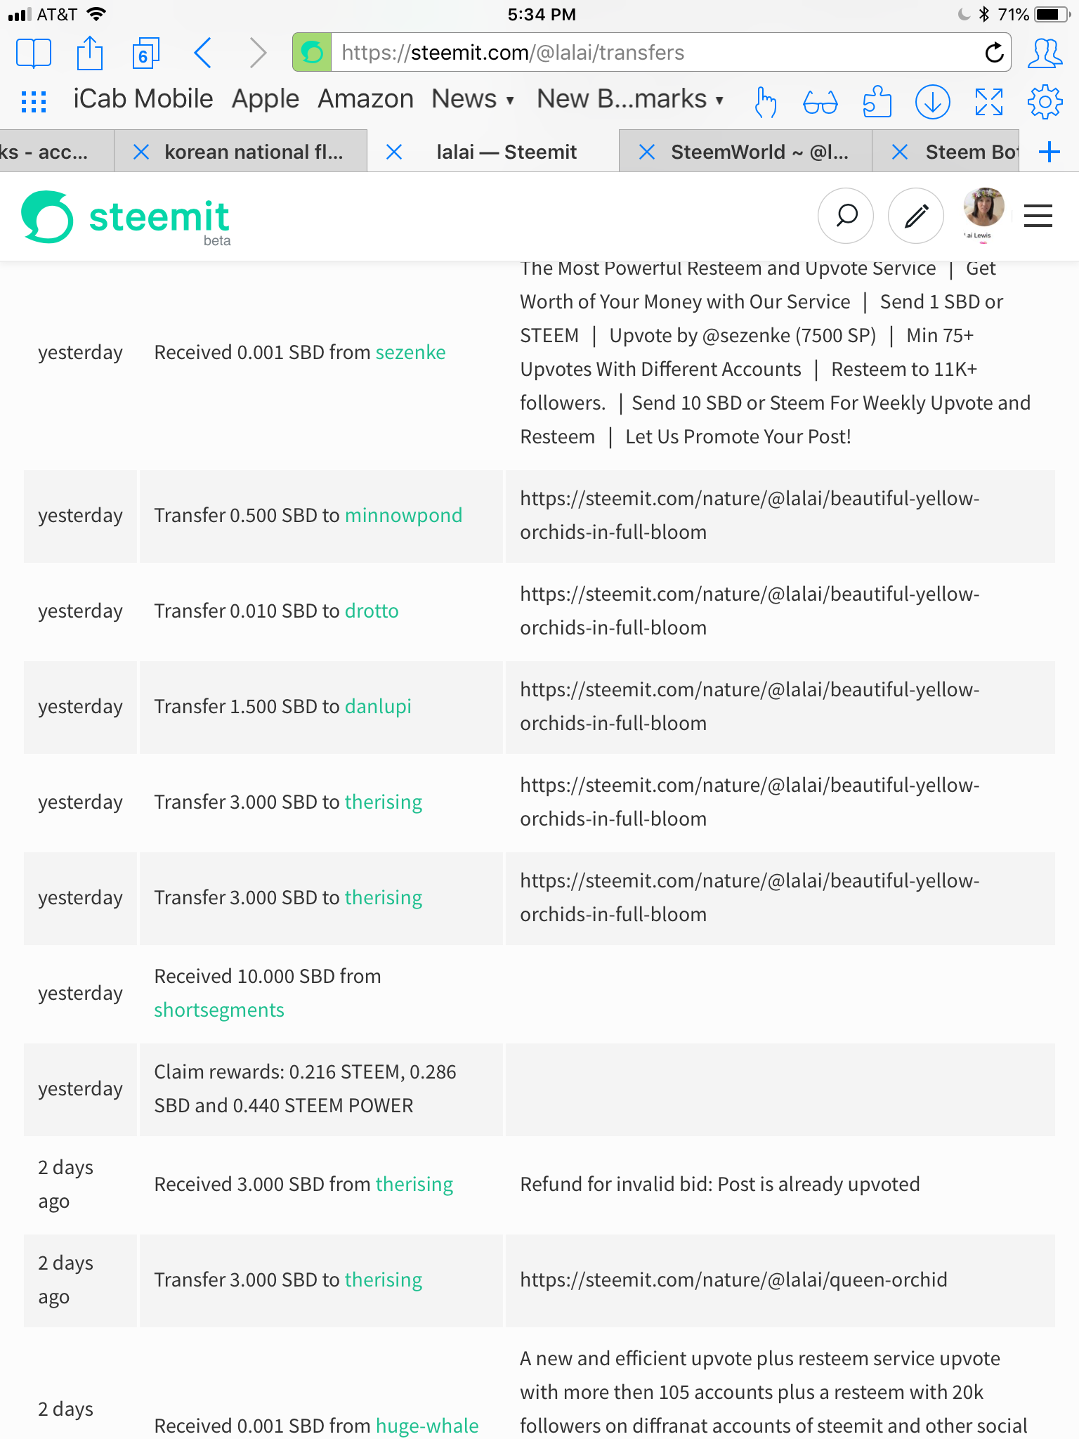The image size is (1079, 1439).
Task: Open the shortsegments user link
Action: click(219, 1010)
